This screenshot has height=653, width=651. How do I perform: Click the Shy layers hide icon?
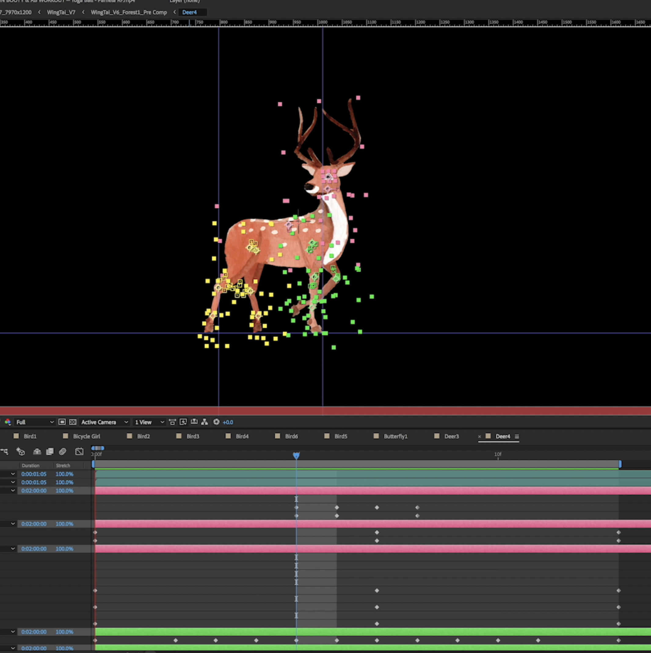[37, 451]
